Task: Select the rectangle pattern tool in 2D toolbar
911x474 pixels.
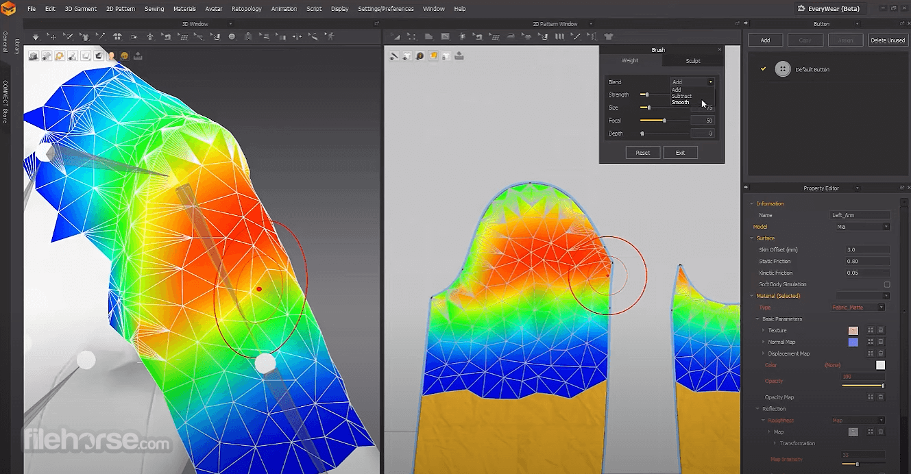Action: pyautogui.click(x=445, y=37)
